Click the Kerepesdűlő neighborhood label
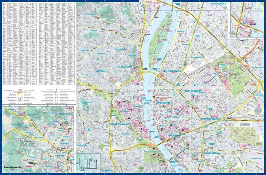266x175 pixels. tap(257, 159)
